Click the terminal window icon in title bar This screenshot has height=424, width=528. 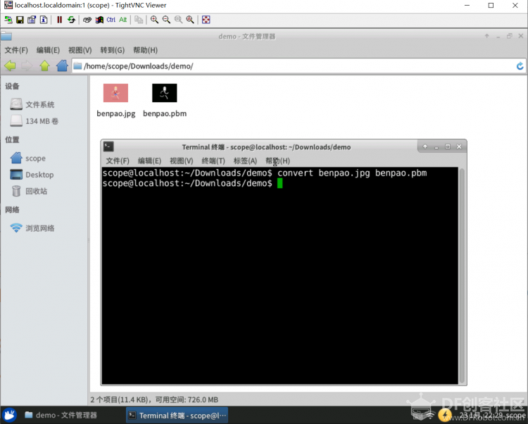[108, 146]
